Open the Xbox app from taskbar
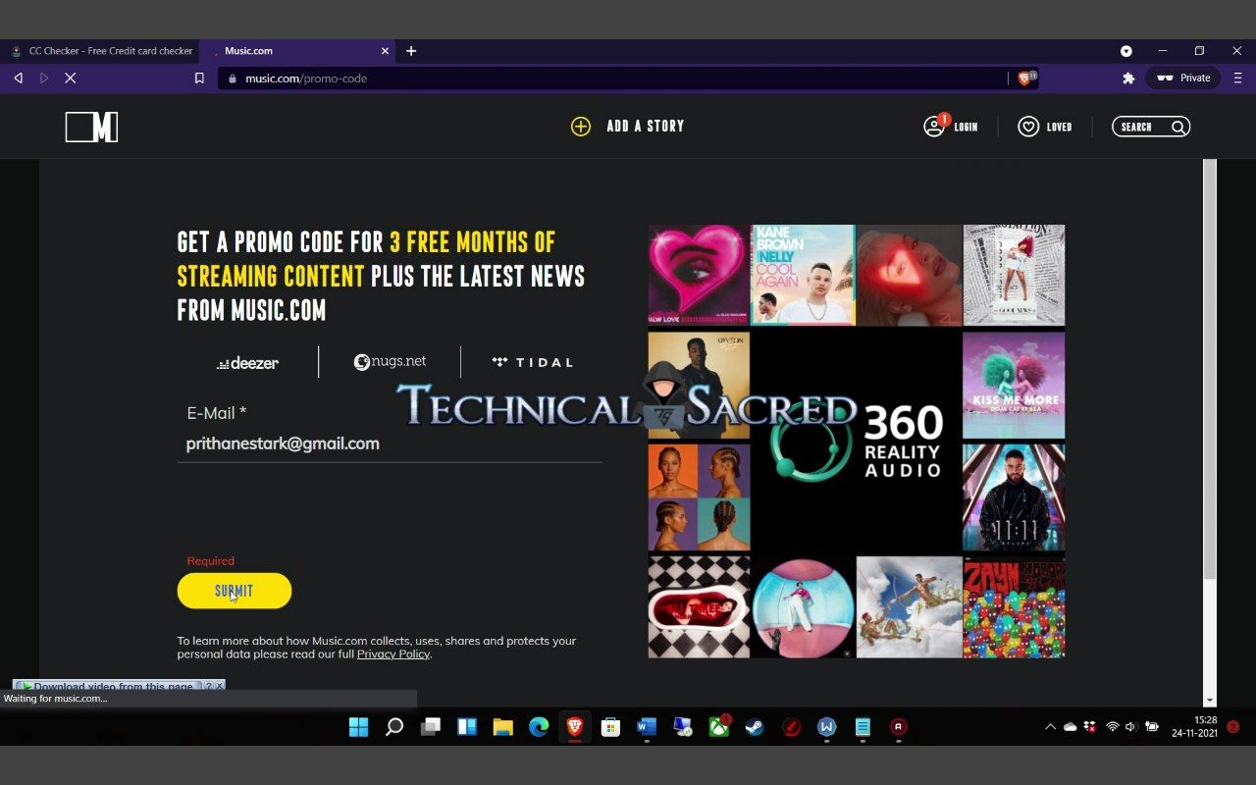1256x785 pixels. pos(719,727)
